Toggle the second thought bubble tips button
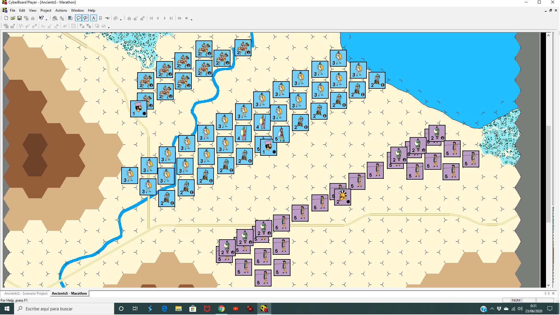This screenshot has width=560, height=315. point(85,18)
